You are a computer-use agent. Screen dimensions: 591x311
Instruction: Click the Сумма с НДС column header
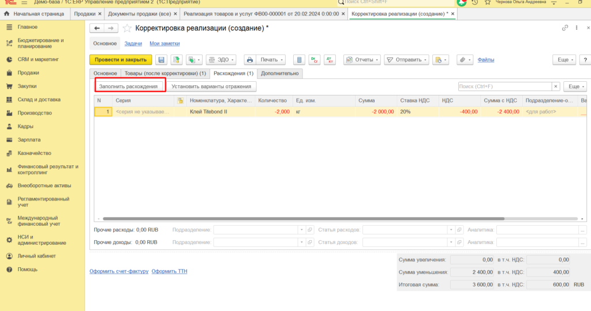pos(500,100)
